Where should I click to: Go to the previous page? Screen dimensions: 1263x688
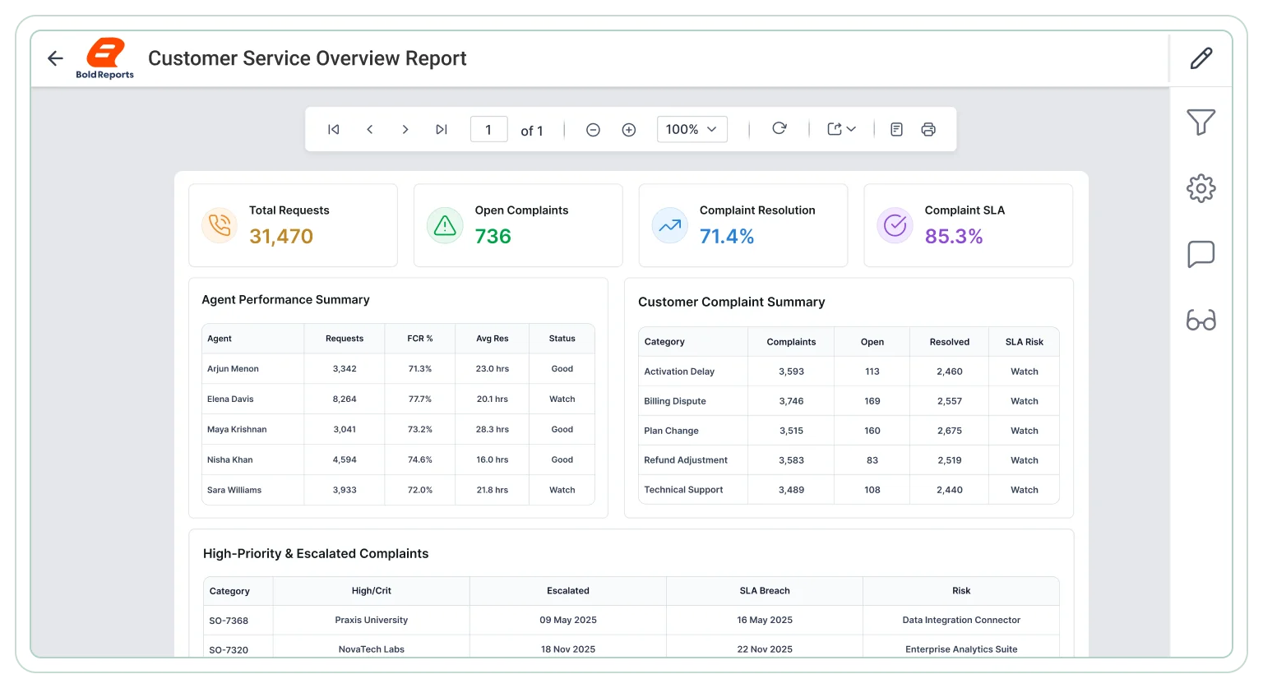tap(370, 129)
